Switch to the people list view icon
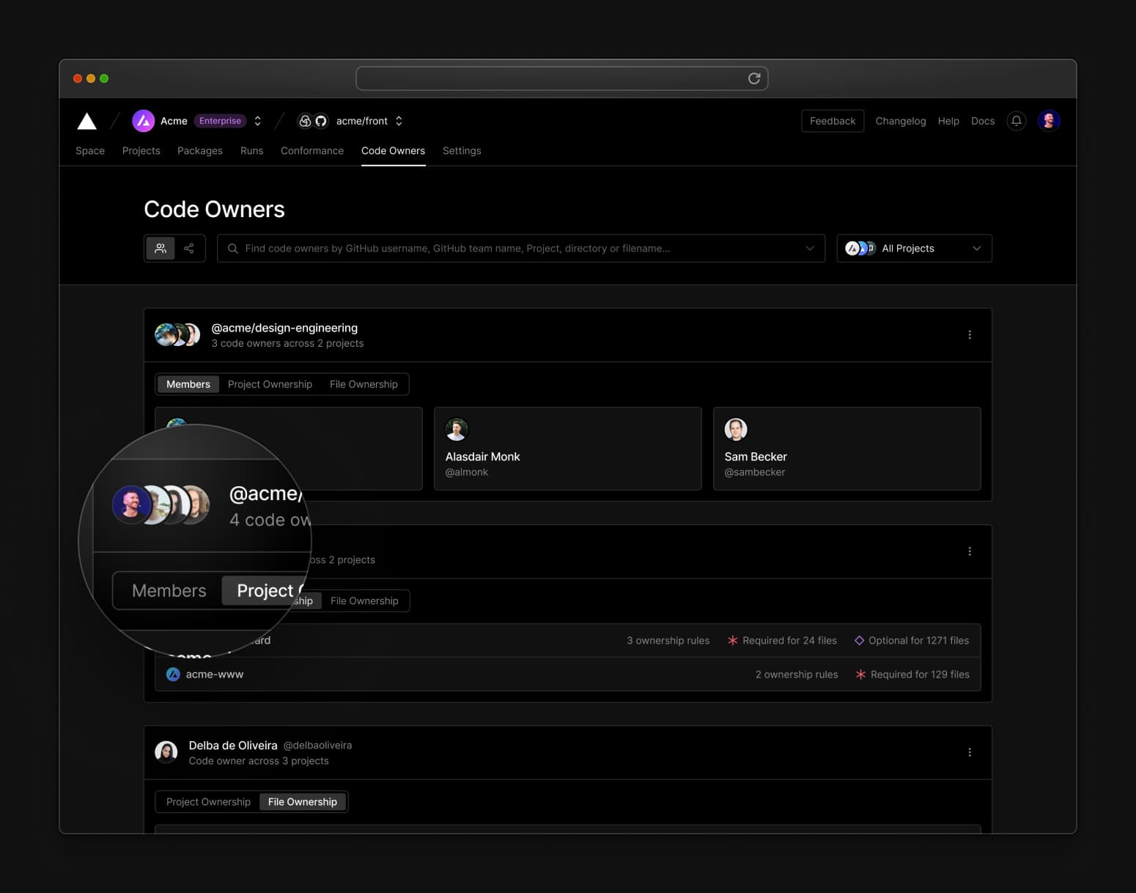 pyautogui.click(x=161, y=249)
